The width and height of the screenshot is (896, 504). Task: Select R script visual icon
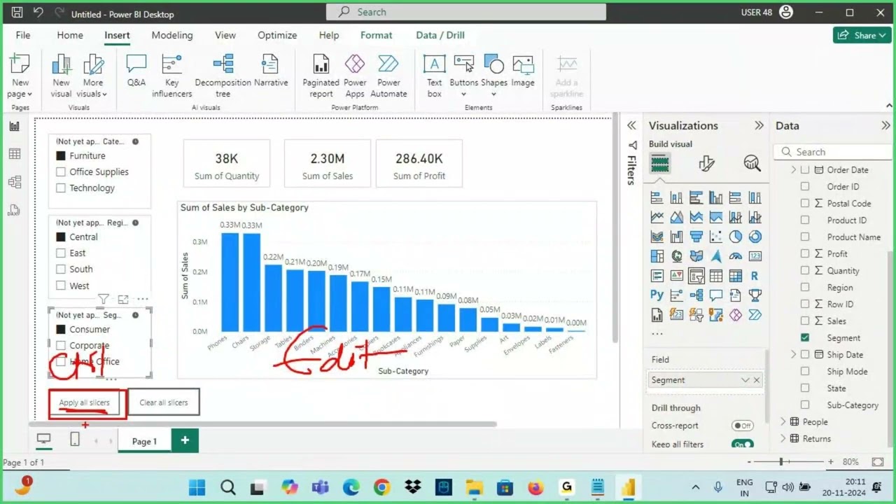(x=755, y=276)
